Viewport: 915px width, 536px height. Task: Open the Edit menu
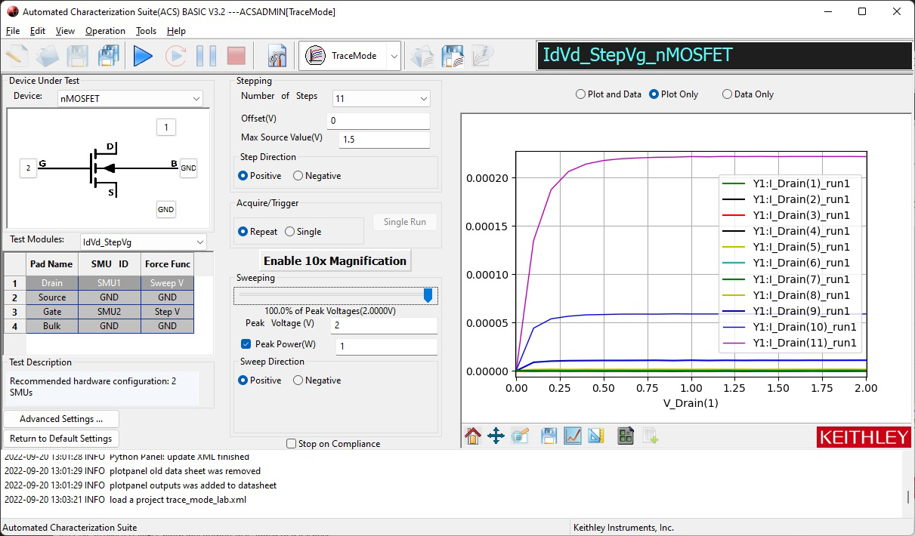pyautogui.click(x=38, y=31)
